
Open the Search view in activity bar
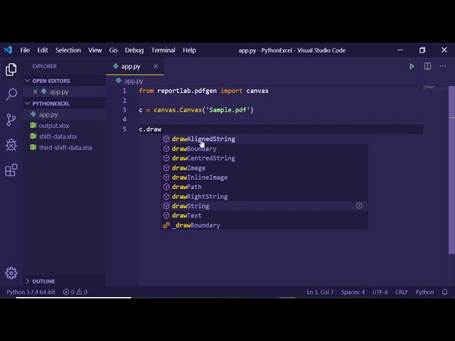click(x=11, y=94)
